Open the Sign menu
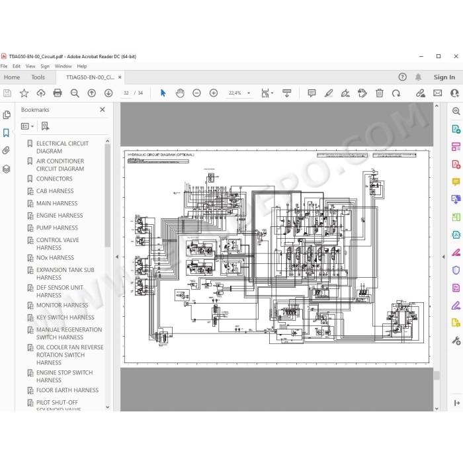 (x=45, y=66)
